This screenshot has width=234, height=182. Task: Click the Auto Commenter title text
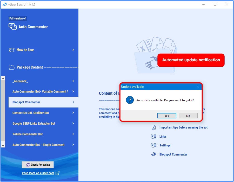[x=33, y=27]
